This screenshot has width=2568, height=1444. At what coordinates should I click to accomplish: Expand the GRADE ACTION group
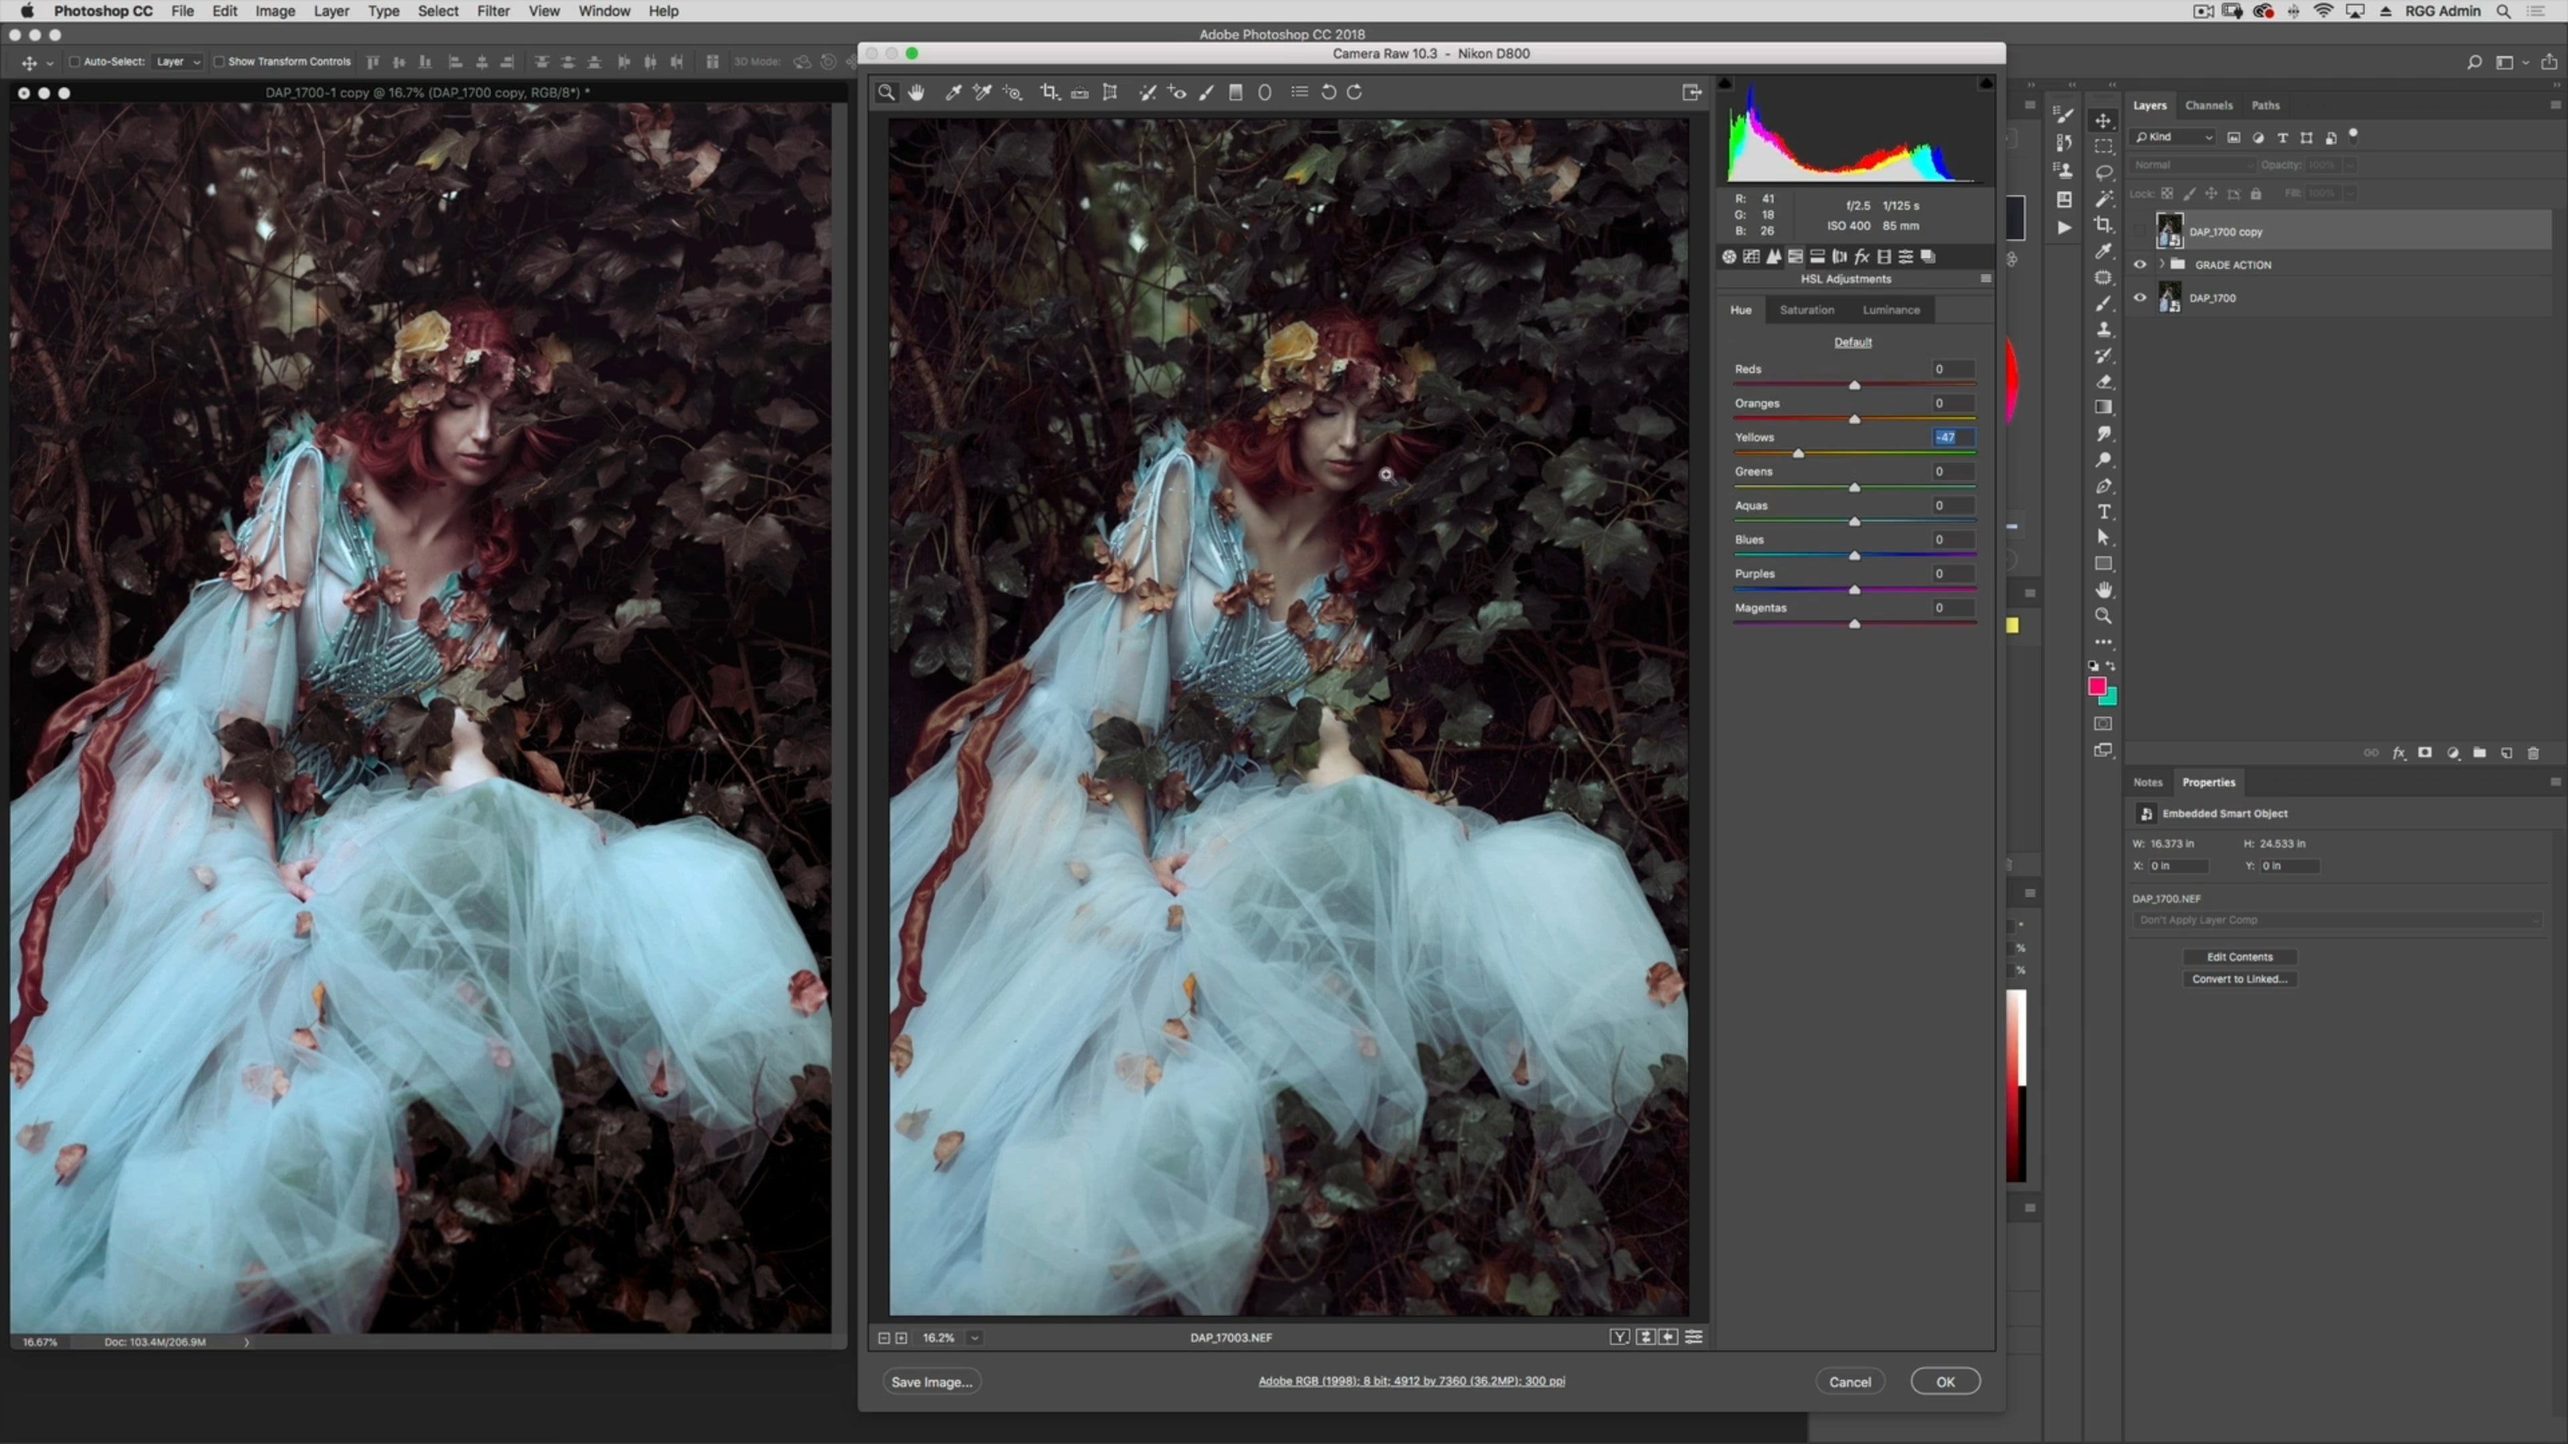(2161, 264)
